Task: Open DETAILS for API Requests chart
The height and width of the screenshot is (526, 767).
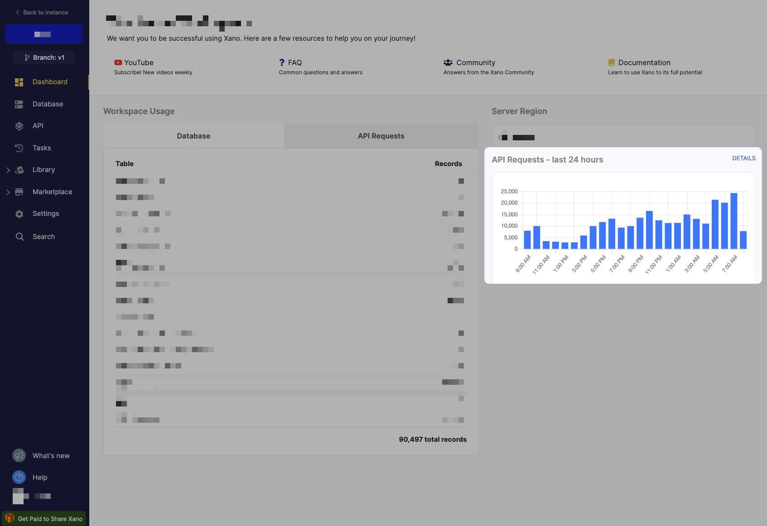Action: tap(744, 158)
